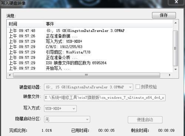Click the vertical scrollbar thumb in message list
Screen dimensions: 185x136
[175, 48]
